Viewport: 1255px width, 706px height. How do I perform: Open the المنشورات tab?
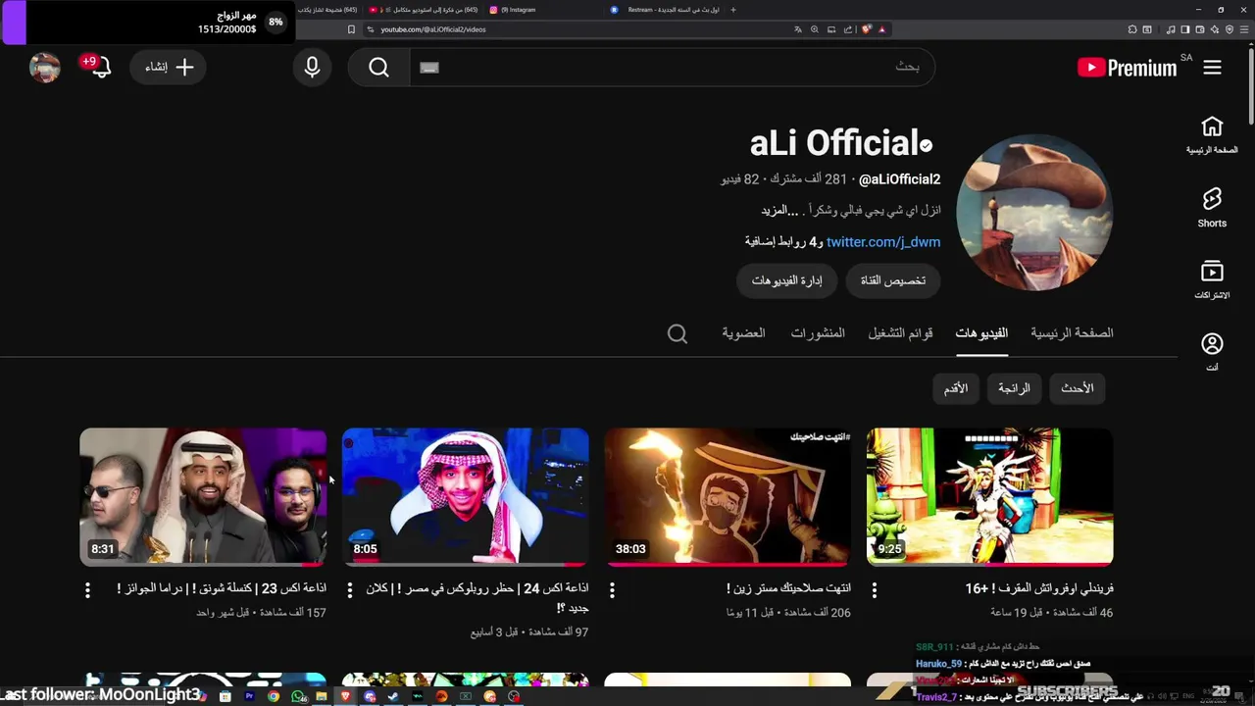coord(818,333)
